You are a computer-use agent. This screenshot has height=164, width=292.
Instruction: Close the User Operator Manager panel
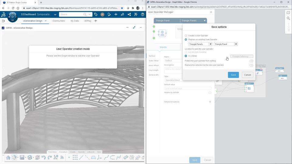211,12
